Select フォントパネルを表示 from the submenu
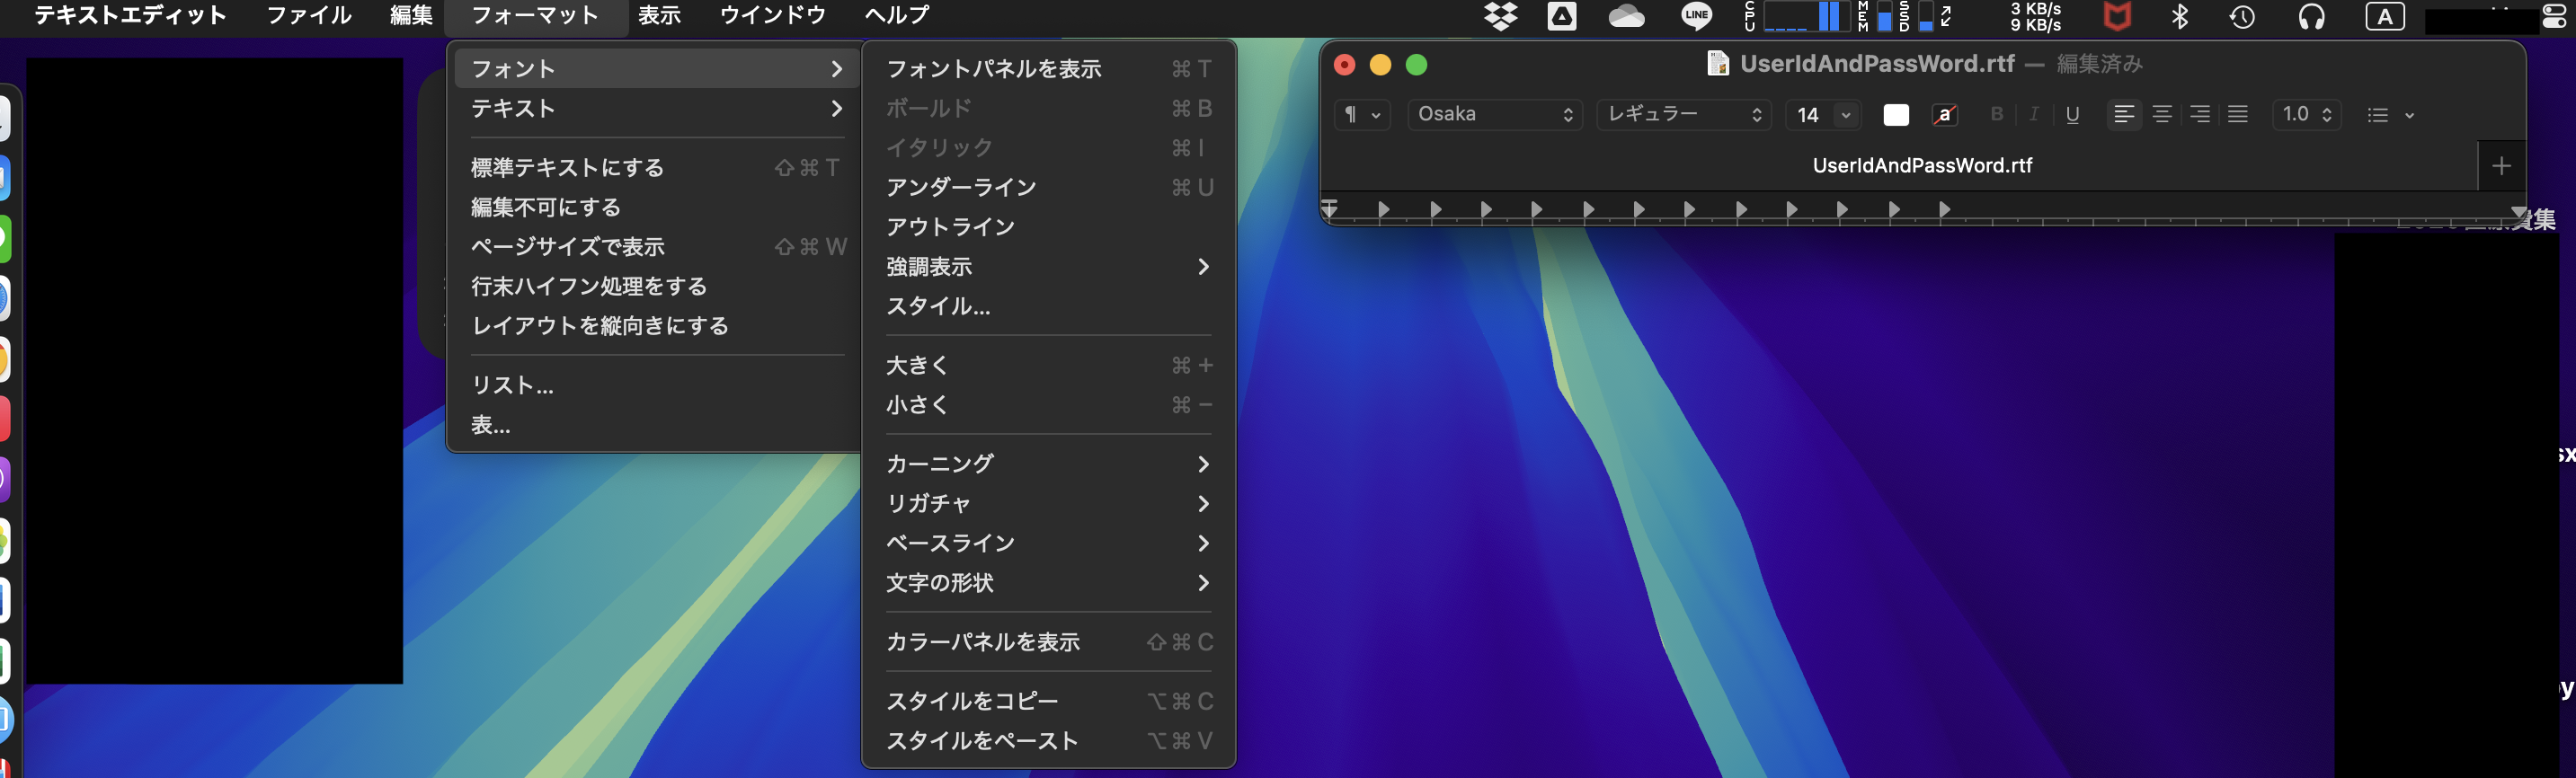The image size is (2576, 778). coord(993,69)
